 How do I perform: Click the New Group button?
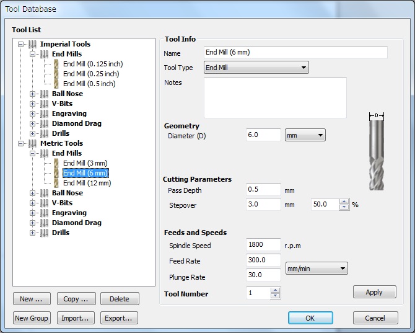[32, 318]
